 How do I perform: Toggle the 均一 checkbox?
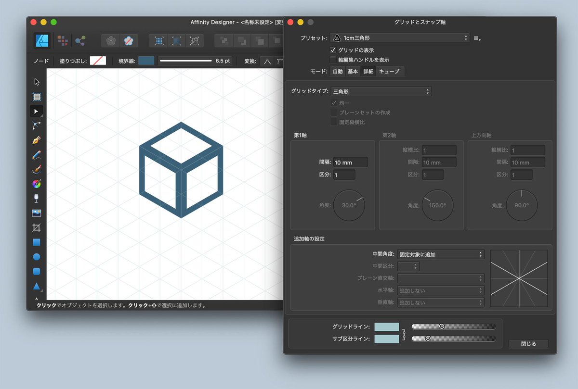[x=333, y=103]
